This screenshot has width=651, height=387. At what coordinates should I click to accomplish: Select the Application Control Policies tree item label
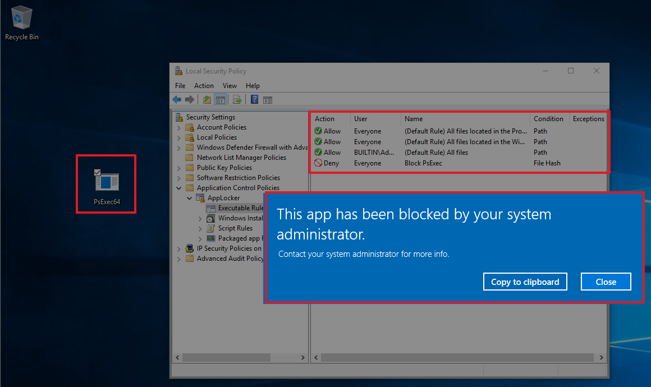coord(238,188)
